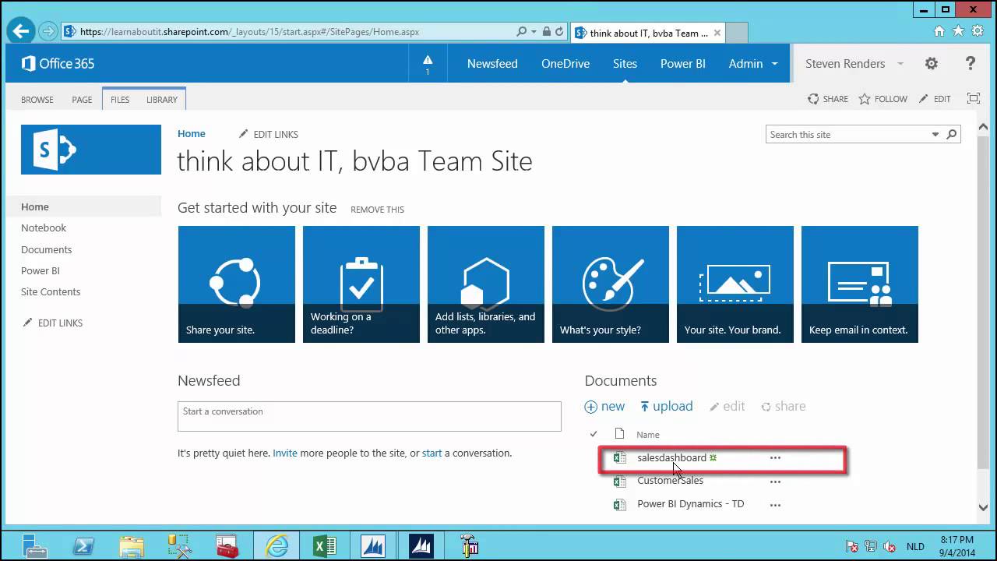
Task: Click the Invite link under Newsfeed
Action: [x=285, y=453]
